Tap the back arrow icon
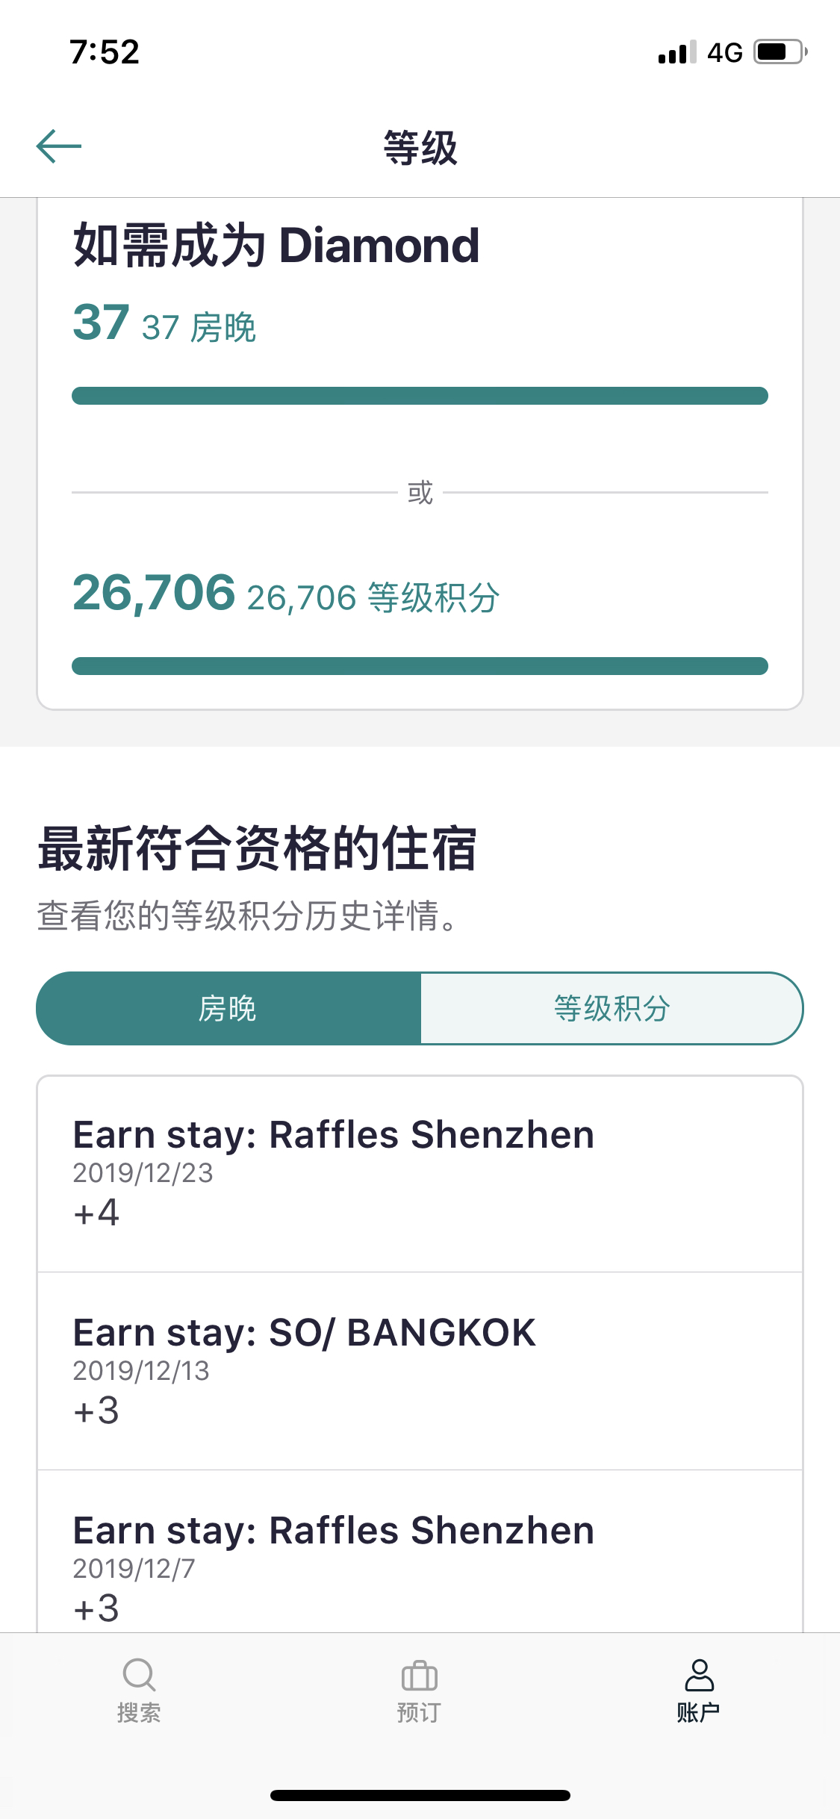Viewport: 840px width, 1819px height. tap(59, 146)
